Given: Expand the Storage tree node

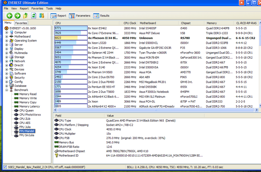Looking at the screenshot, I should click(7, 57).
